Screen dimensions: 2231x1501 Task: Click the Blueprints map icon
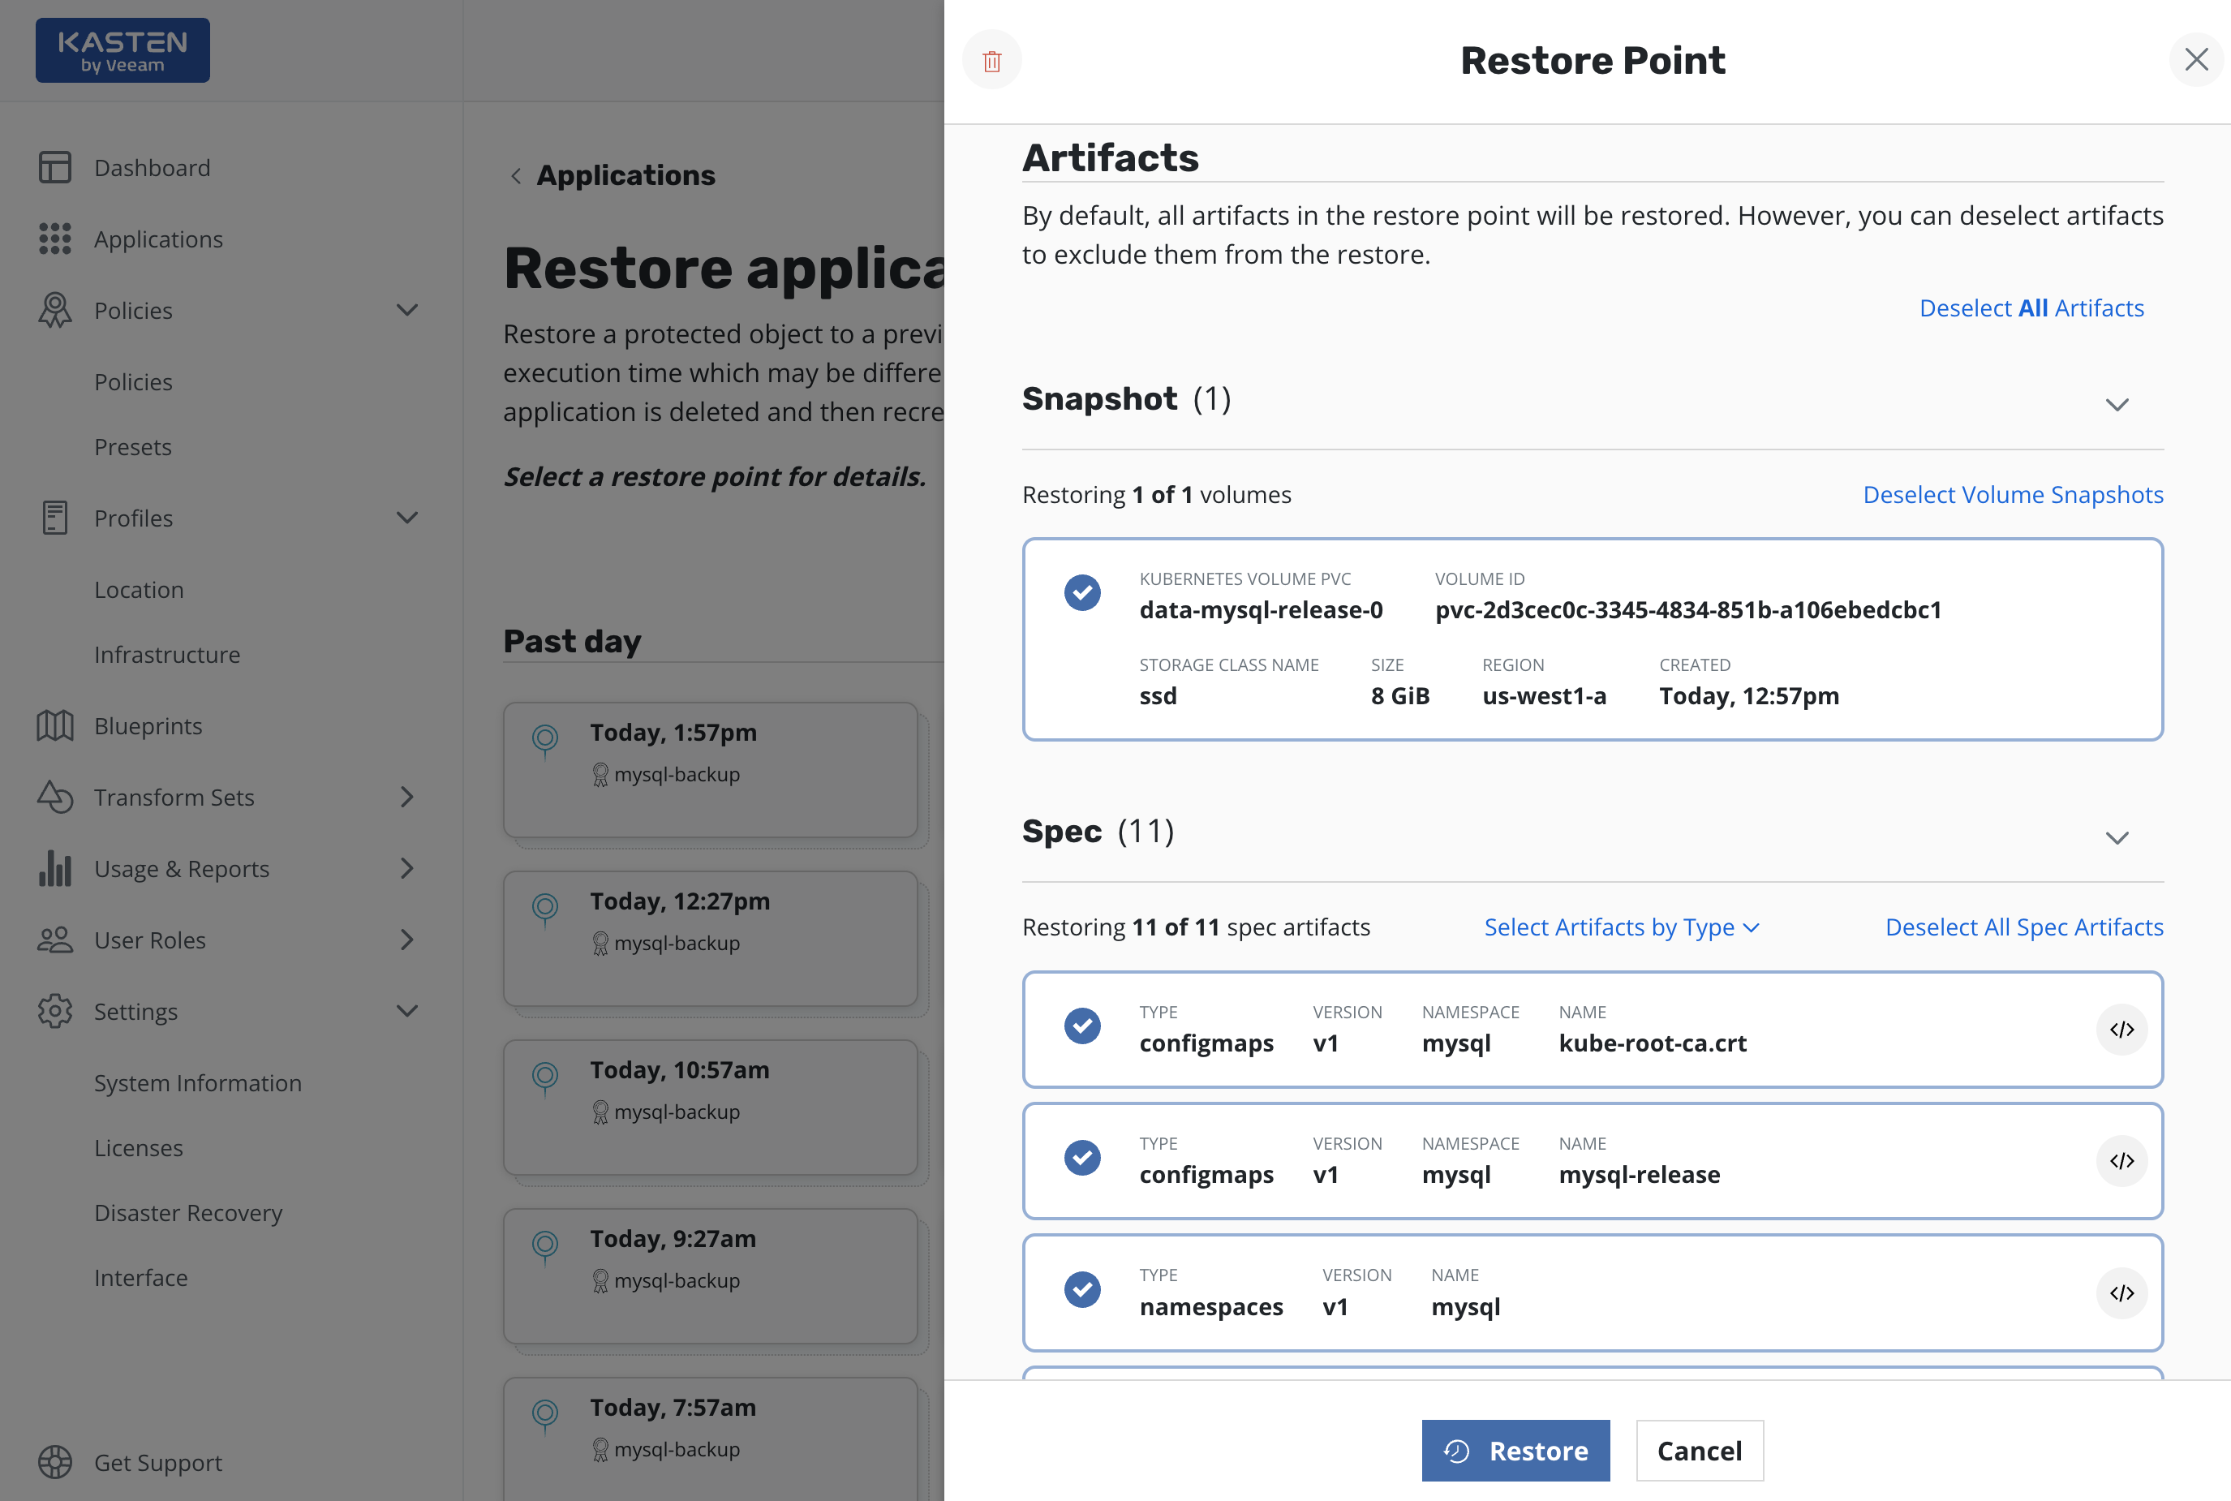point(54,725)
